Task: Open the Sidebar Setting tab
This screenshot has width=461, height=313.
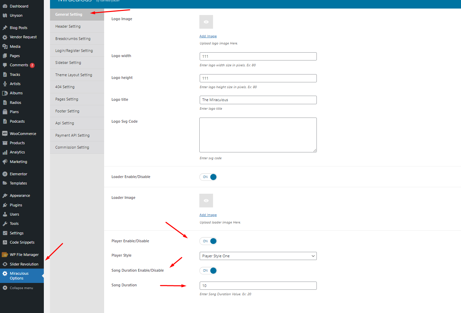Action: point(77,63)
